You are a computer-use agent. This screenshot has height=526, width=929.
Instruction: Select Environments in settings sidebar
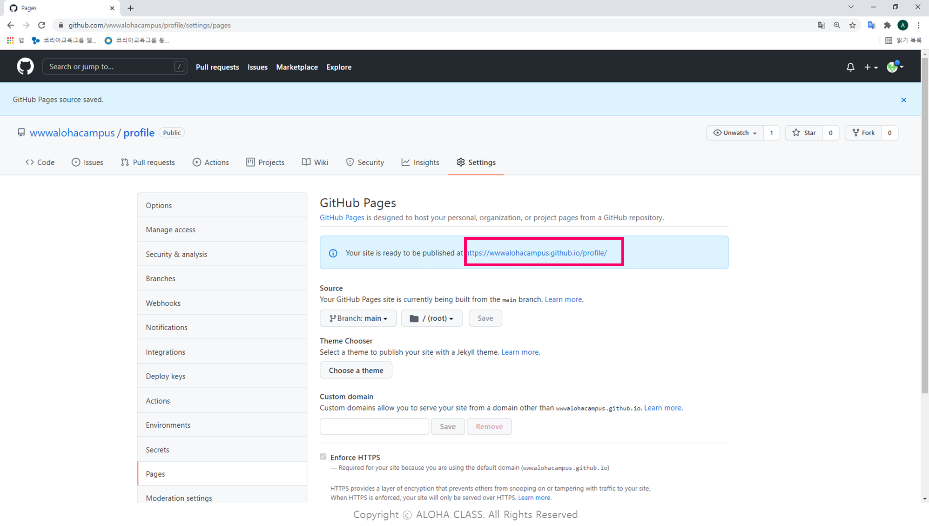222,425
